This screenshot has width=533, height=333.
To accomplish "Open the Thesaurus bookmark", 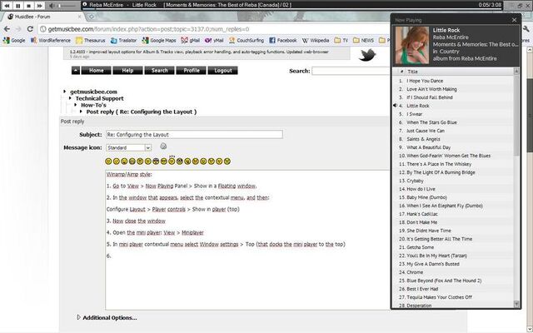I will pos(91,41).
